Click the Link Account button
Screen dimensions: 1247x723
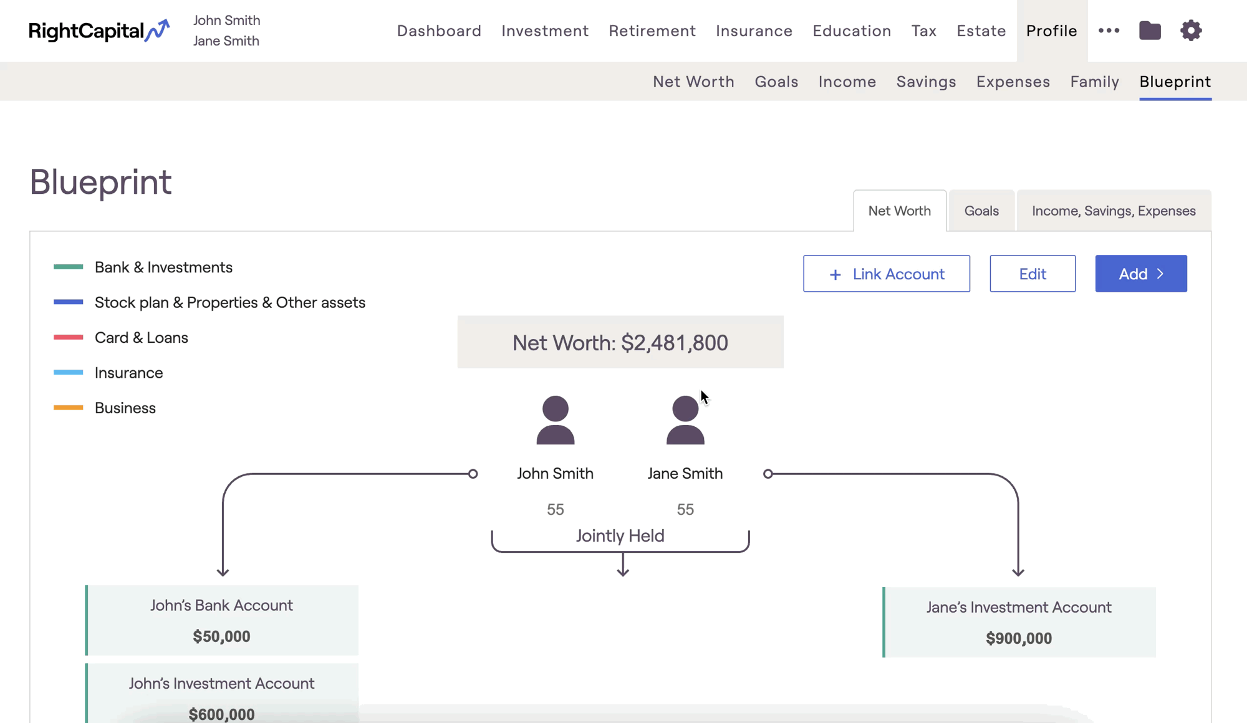coord(886,274)
